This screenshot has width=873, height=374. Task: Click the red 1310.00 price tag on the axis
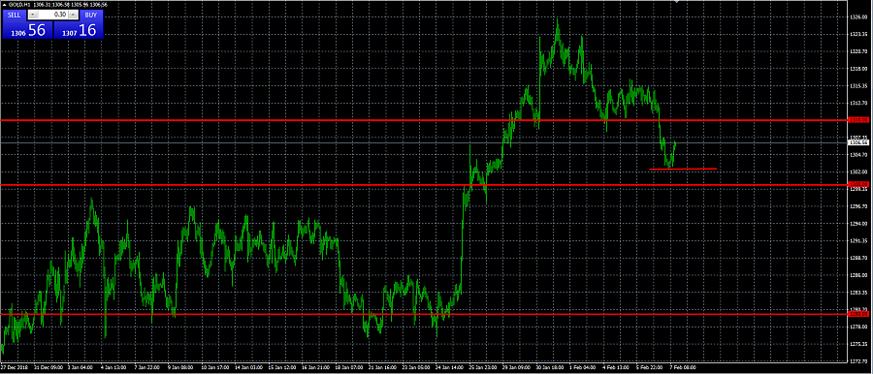tap(858, 119)
